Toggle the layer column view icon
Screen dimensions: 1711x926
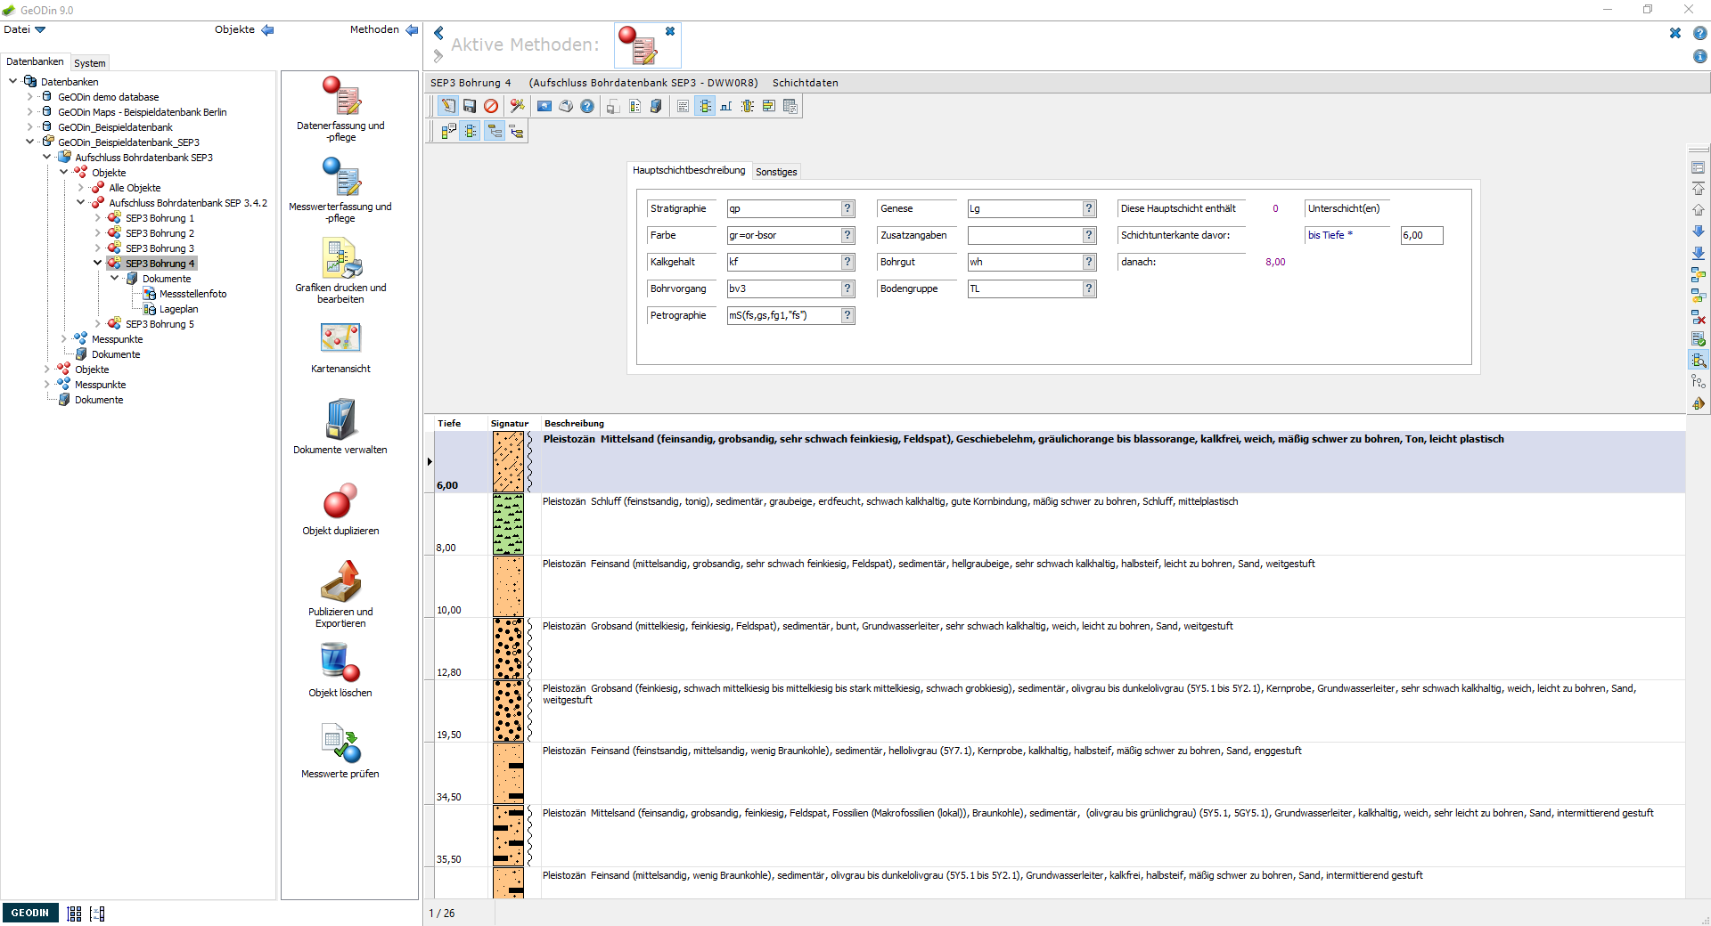point(705,106)
